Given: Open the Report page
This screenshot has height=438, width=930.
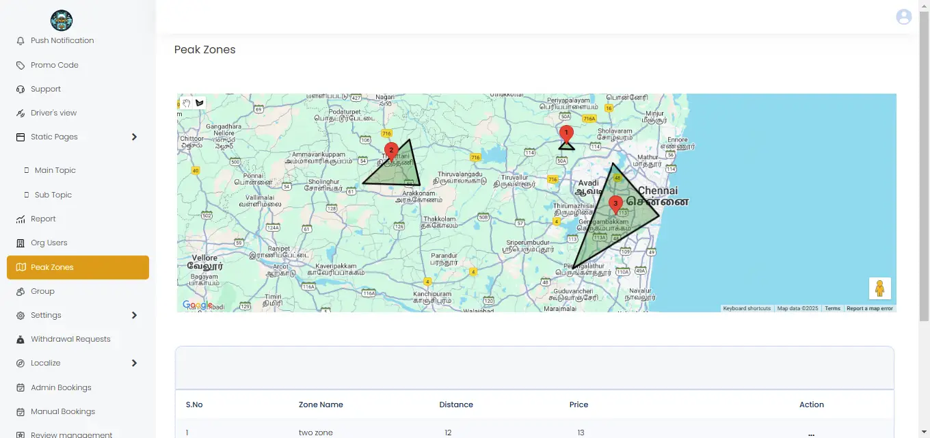Looking at the screenshot, I should pyautogui.click(x=43, y=219).
